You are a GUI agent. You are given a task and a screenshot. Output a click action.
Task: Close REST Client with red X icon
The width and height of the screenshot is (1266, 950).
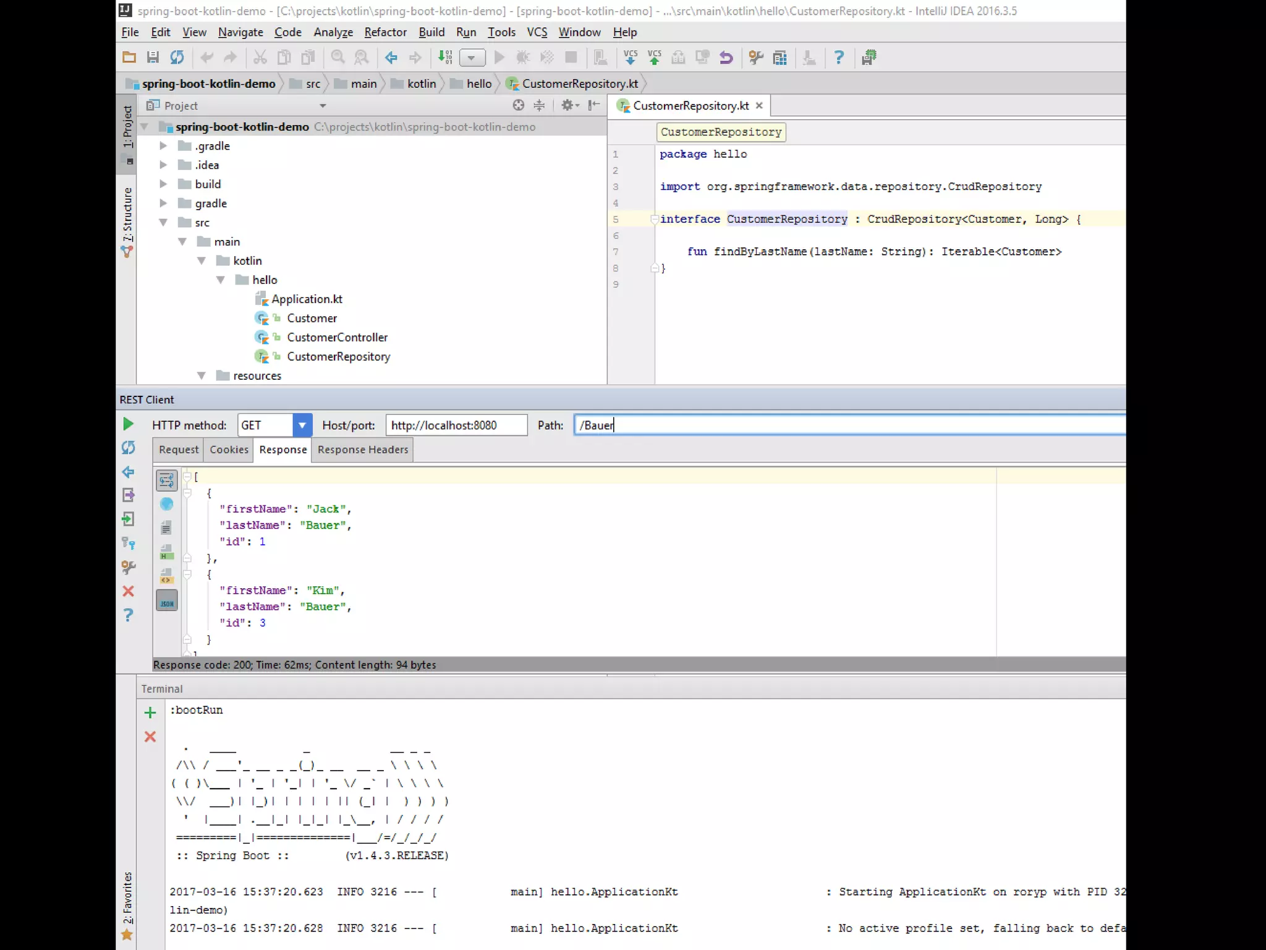point(128,591)
